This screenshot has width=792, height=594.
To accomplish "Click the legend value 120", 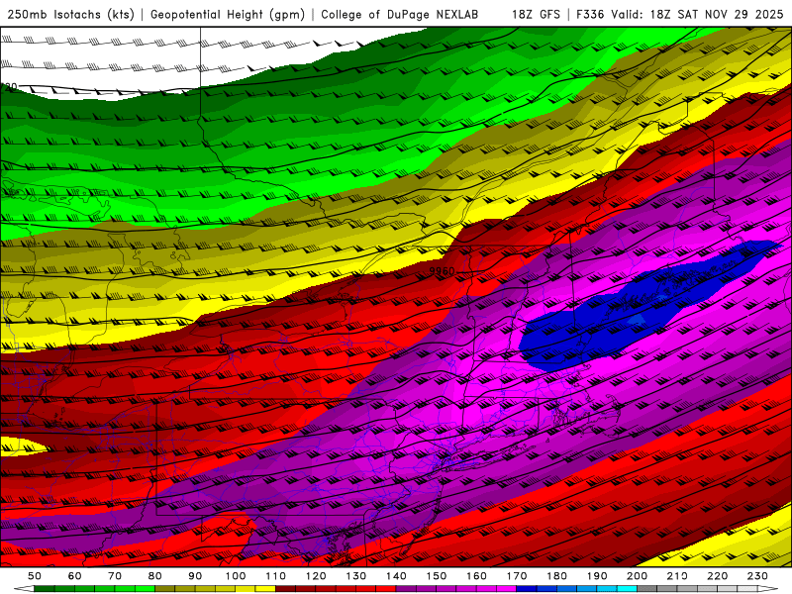I will pyautogui.click(x=316, y=576).
